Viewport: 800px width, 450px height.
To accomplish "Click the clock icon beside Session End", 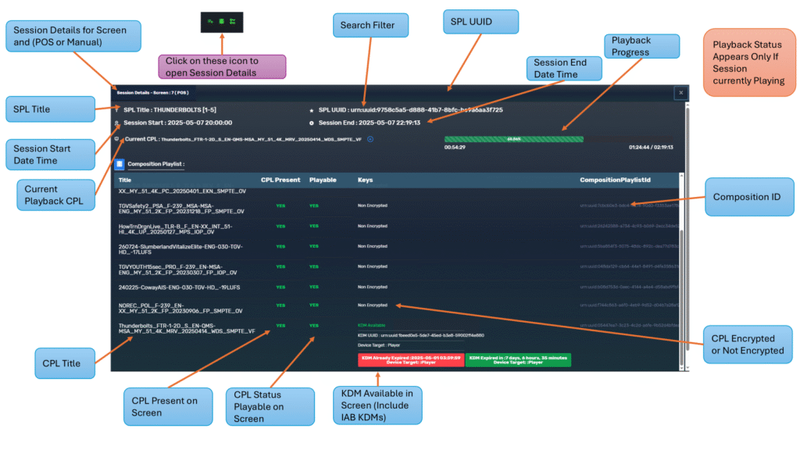I will [x=312, y=123].
